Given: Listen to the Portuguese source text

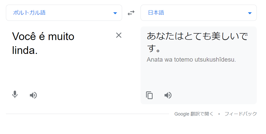Looking at the screenshot, I should pyautogui.click(x=33, y=95).
